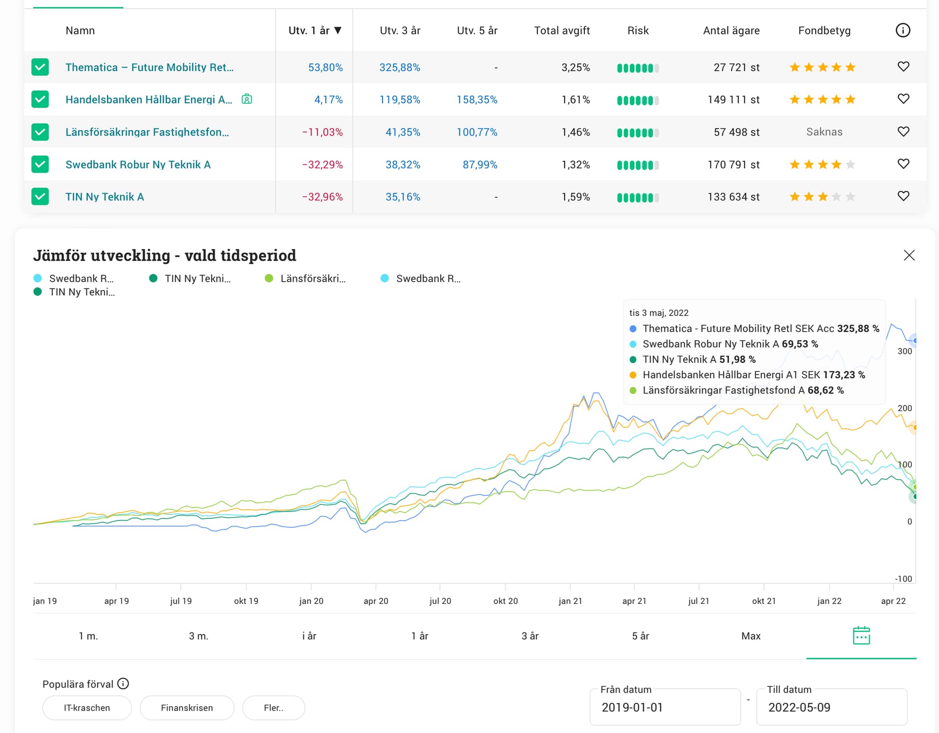939x733 pixels.
Task: Uncheck TIN Ny Teknik A checkbox
Action: pyautogui.click(x=40, y=197)
